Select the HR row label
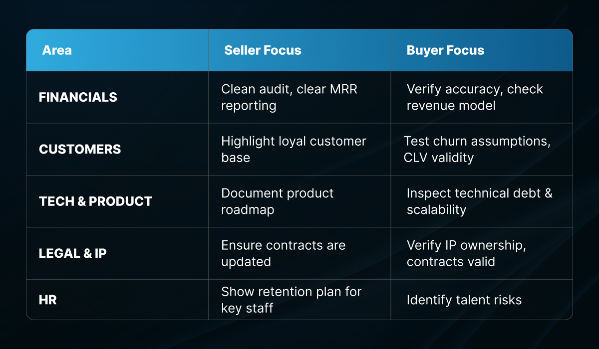Viewport: 599px width, 349px height. coord(48,300)
